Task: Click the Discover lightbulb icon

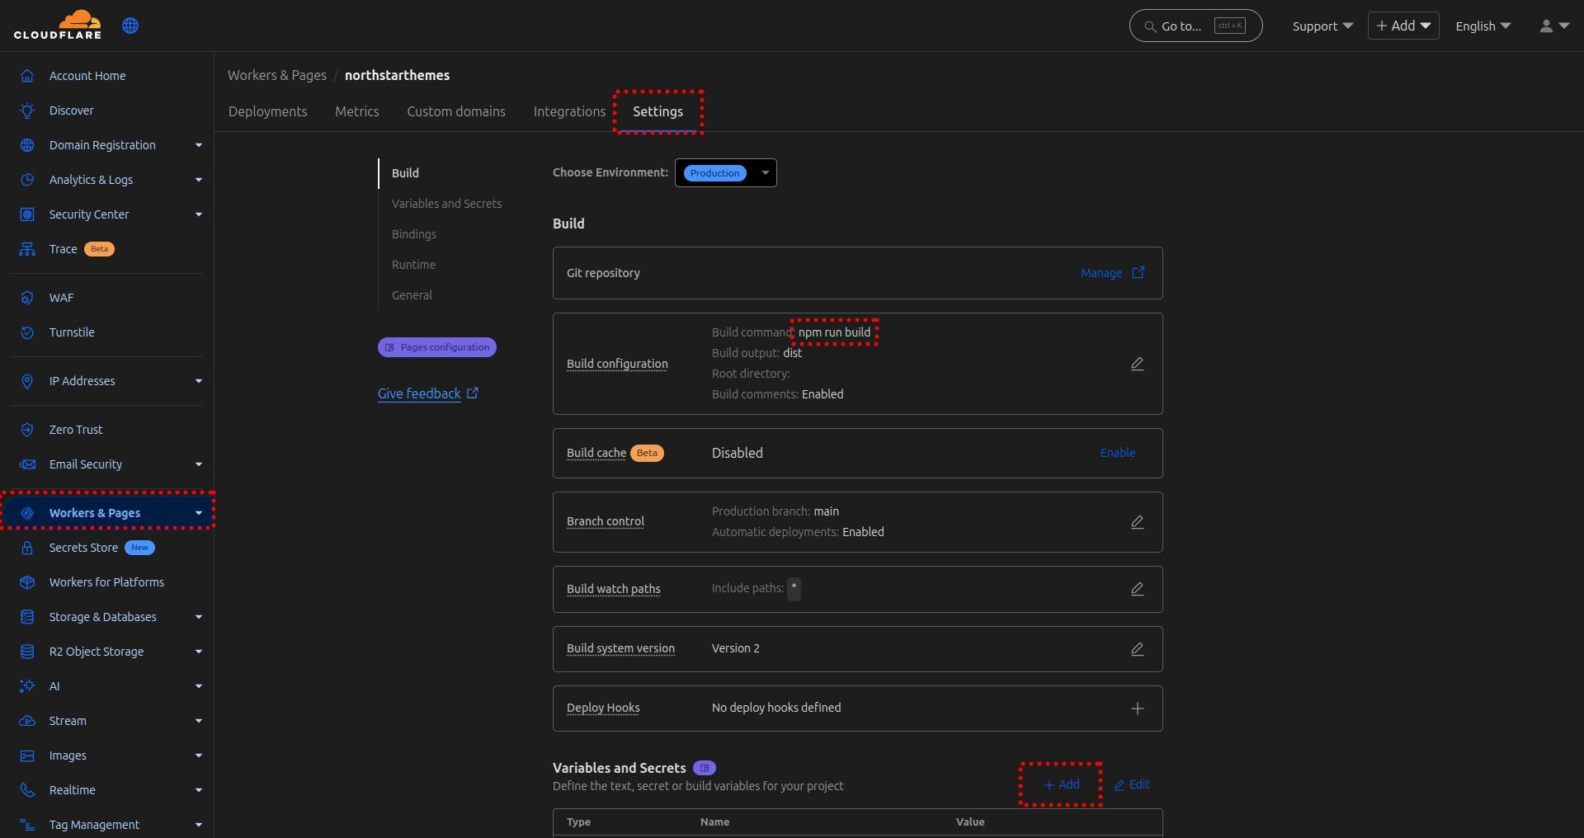Action: (27, 111)
